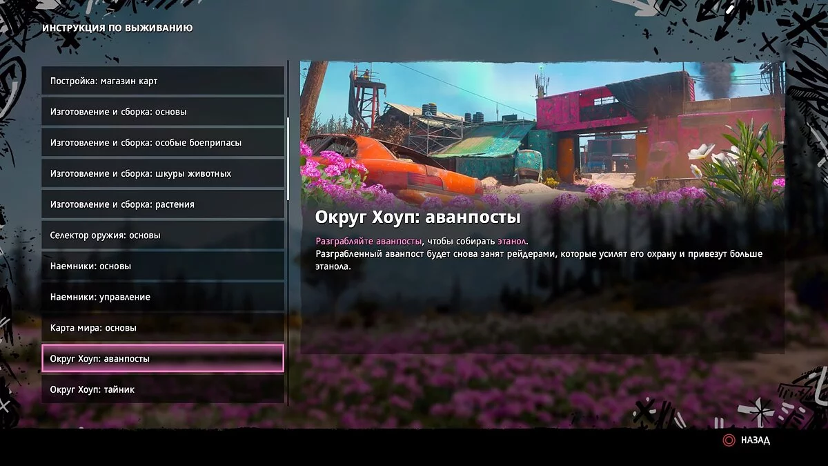Image resolution: width=828 pixels, height=466 pixels.
Task: Select "Изготовление и сборка: растения" entry
Action: point(163,204)
